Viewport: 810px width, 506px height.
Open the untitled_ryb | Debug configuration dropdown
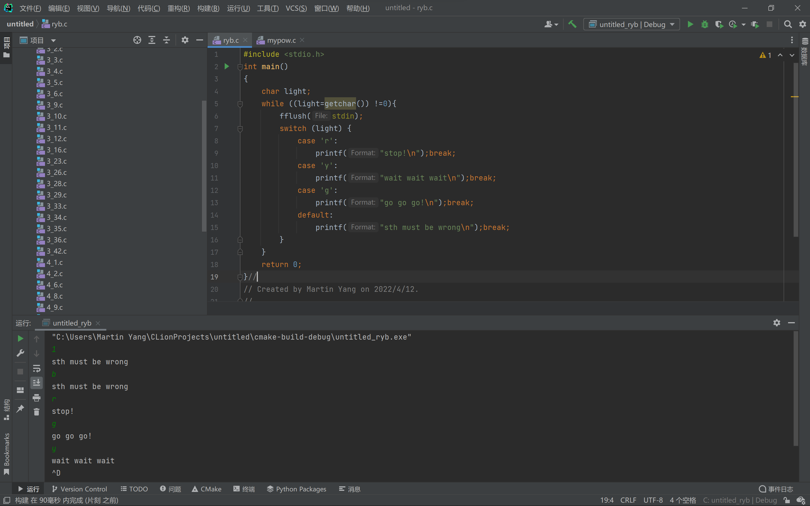[x=631, y=24]
